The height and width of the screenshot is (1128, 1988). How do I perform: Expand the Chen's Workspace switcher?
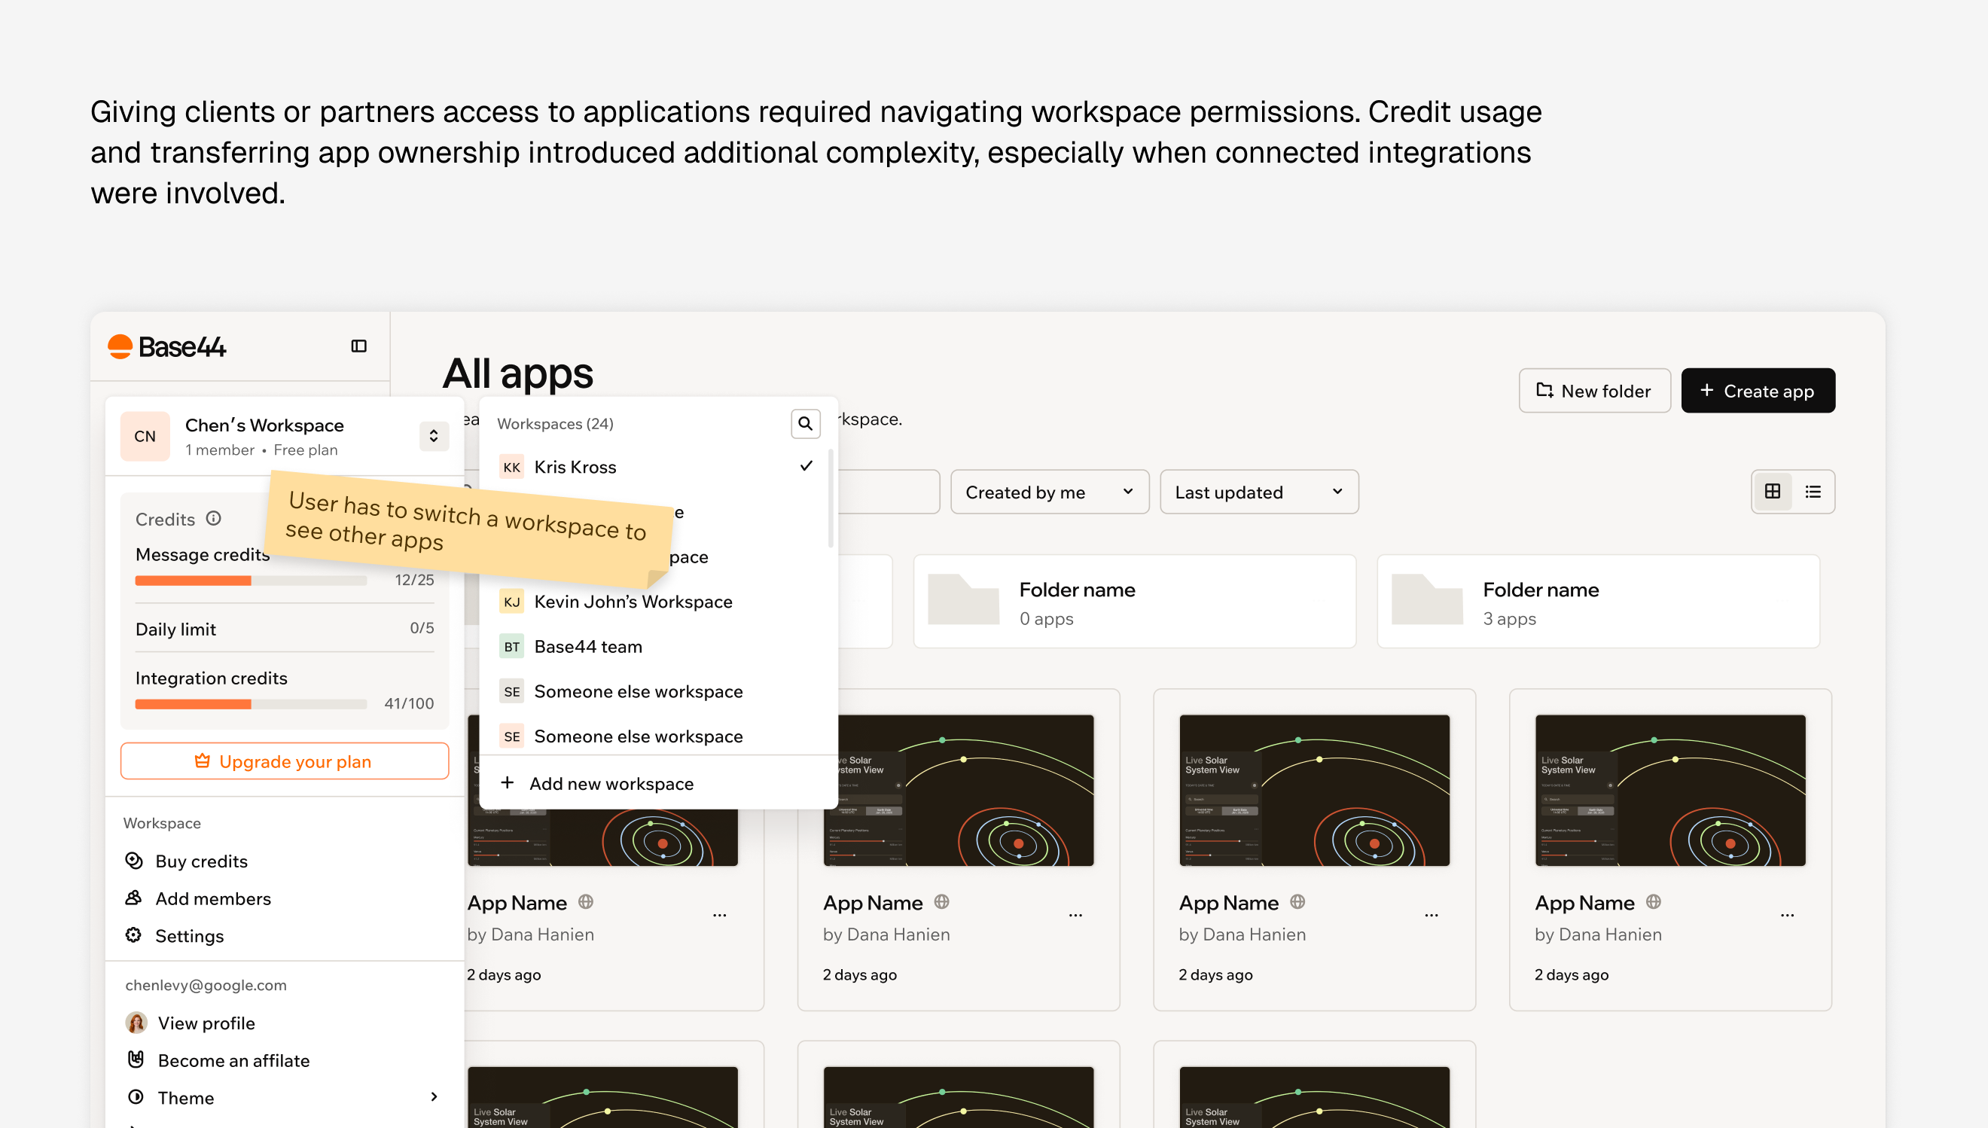pos(434,436)
